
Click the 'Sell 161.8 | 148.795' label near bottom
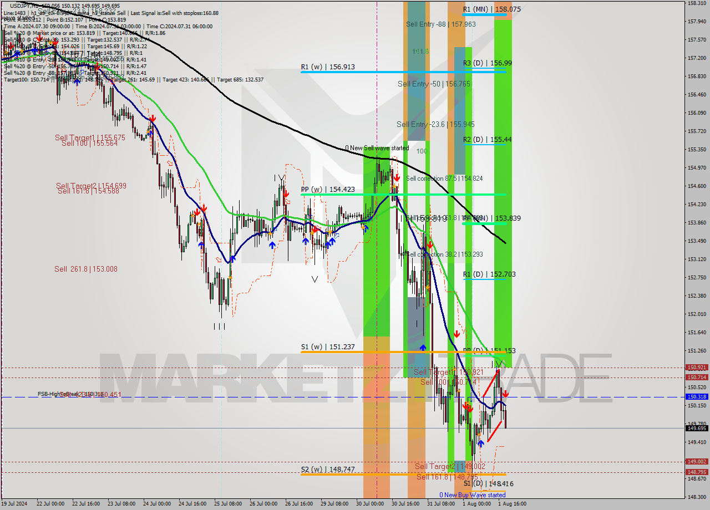click(x=447, y=477)
